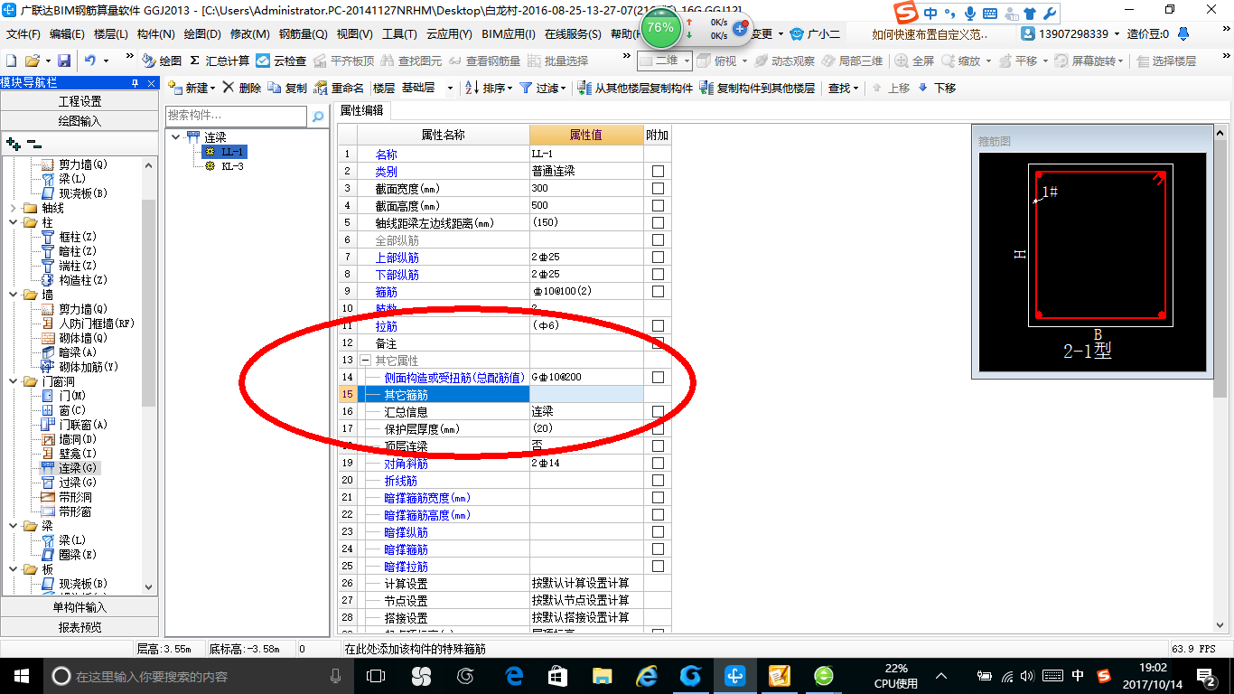Collapse the 其它属性 section

click(365, 361)
